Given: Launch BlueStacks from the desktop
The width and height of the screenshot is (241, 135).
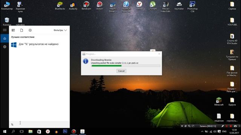Looking at the screenshot, I should click(x=60, y=6).
